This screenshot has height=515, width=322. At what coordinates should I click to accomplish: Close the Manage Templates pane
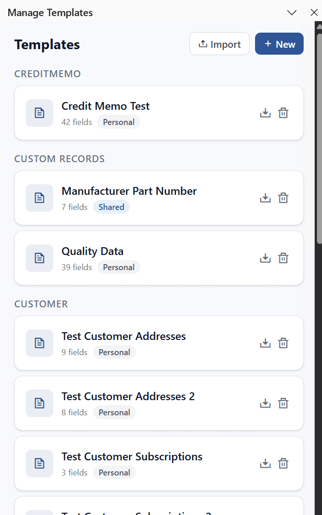(x=314, y=12)
